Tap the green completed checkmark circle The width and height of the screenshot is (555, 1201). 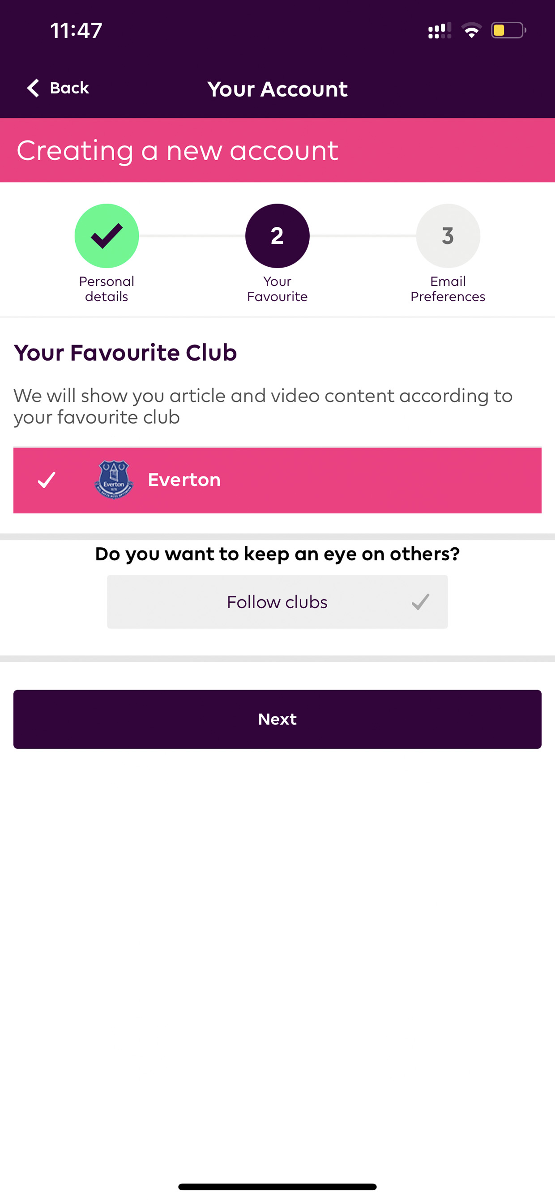(x=107, y=236)
